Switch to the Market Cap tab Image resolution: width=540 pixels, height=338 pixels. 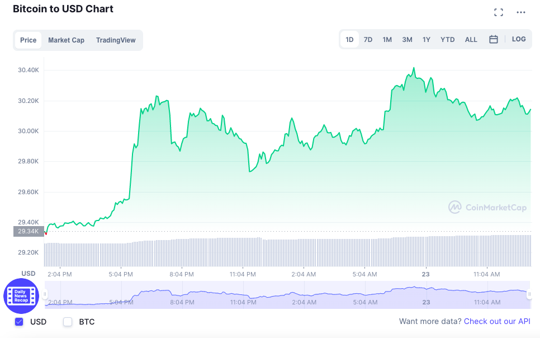[x=66, y=40]
